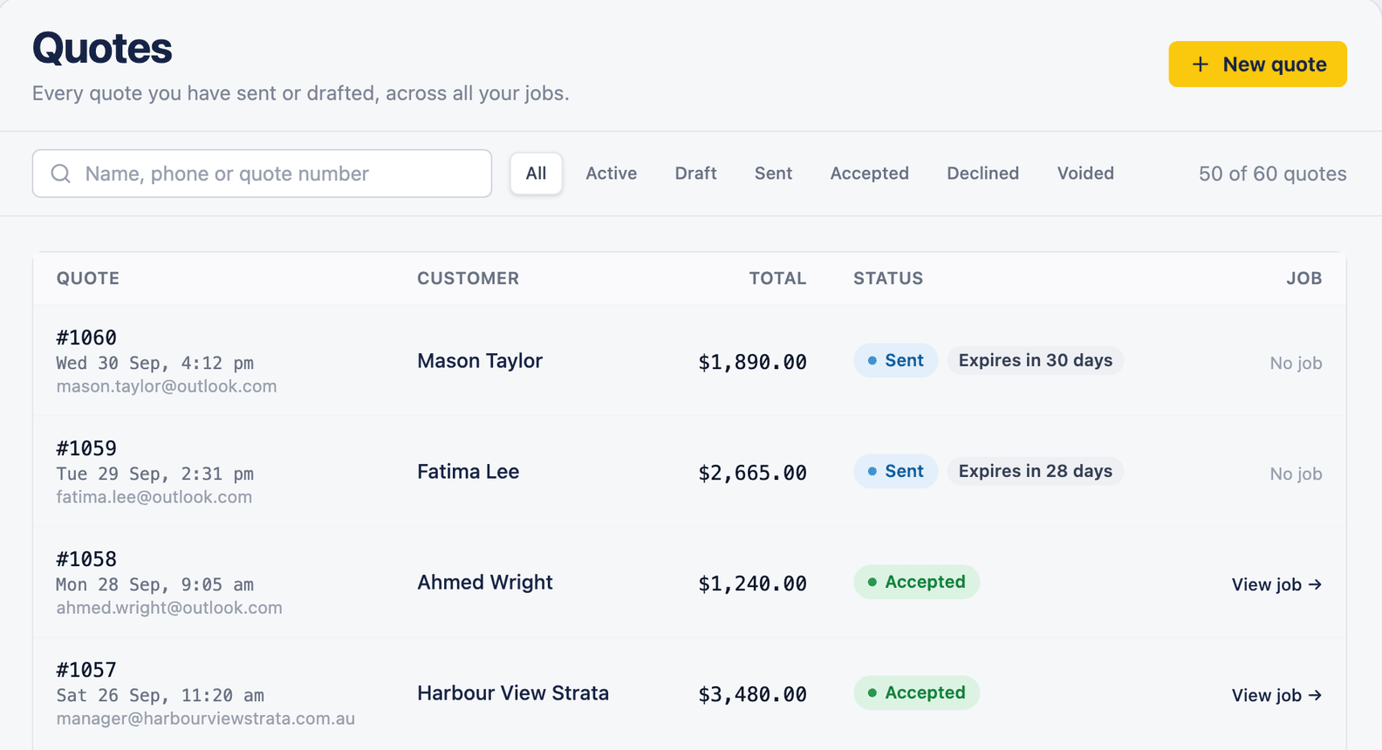Click the CUSTOMER column header

click(x=468, y=278)
